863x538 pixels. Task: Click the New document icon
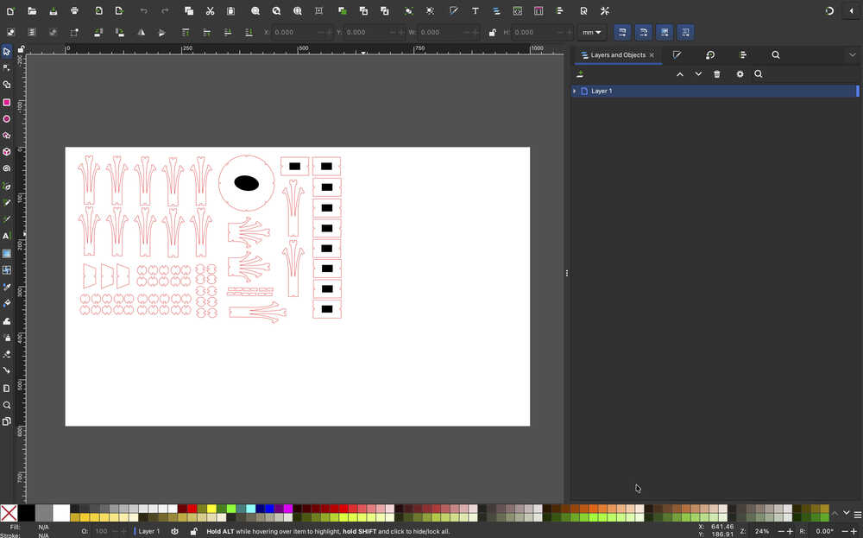[10, 11]
